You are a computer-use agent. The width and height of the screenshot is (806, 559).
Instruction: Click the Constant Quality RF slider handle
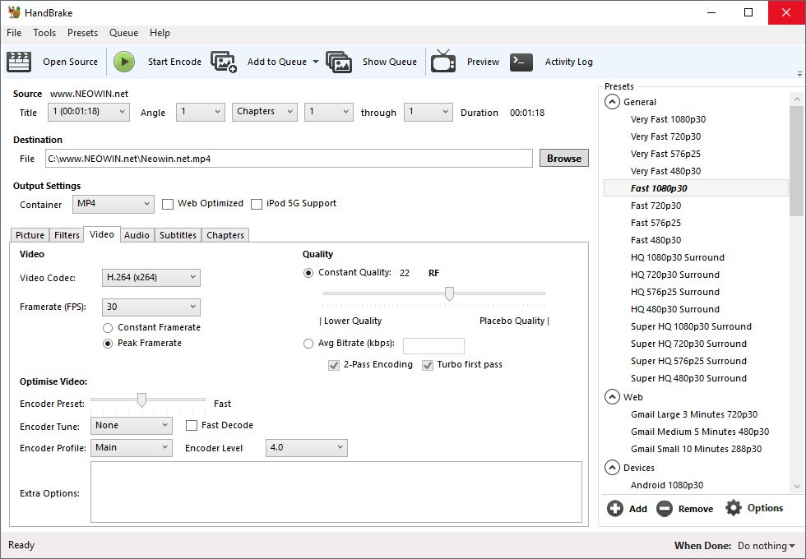point(449,294)
